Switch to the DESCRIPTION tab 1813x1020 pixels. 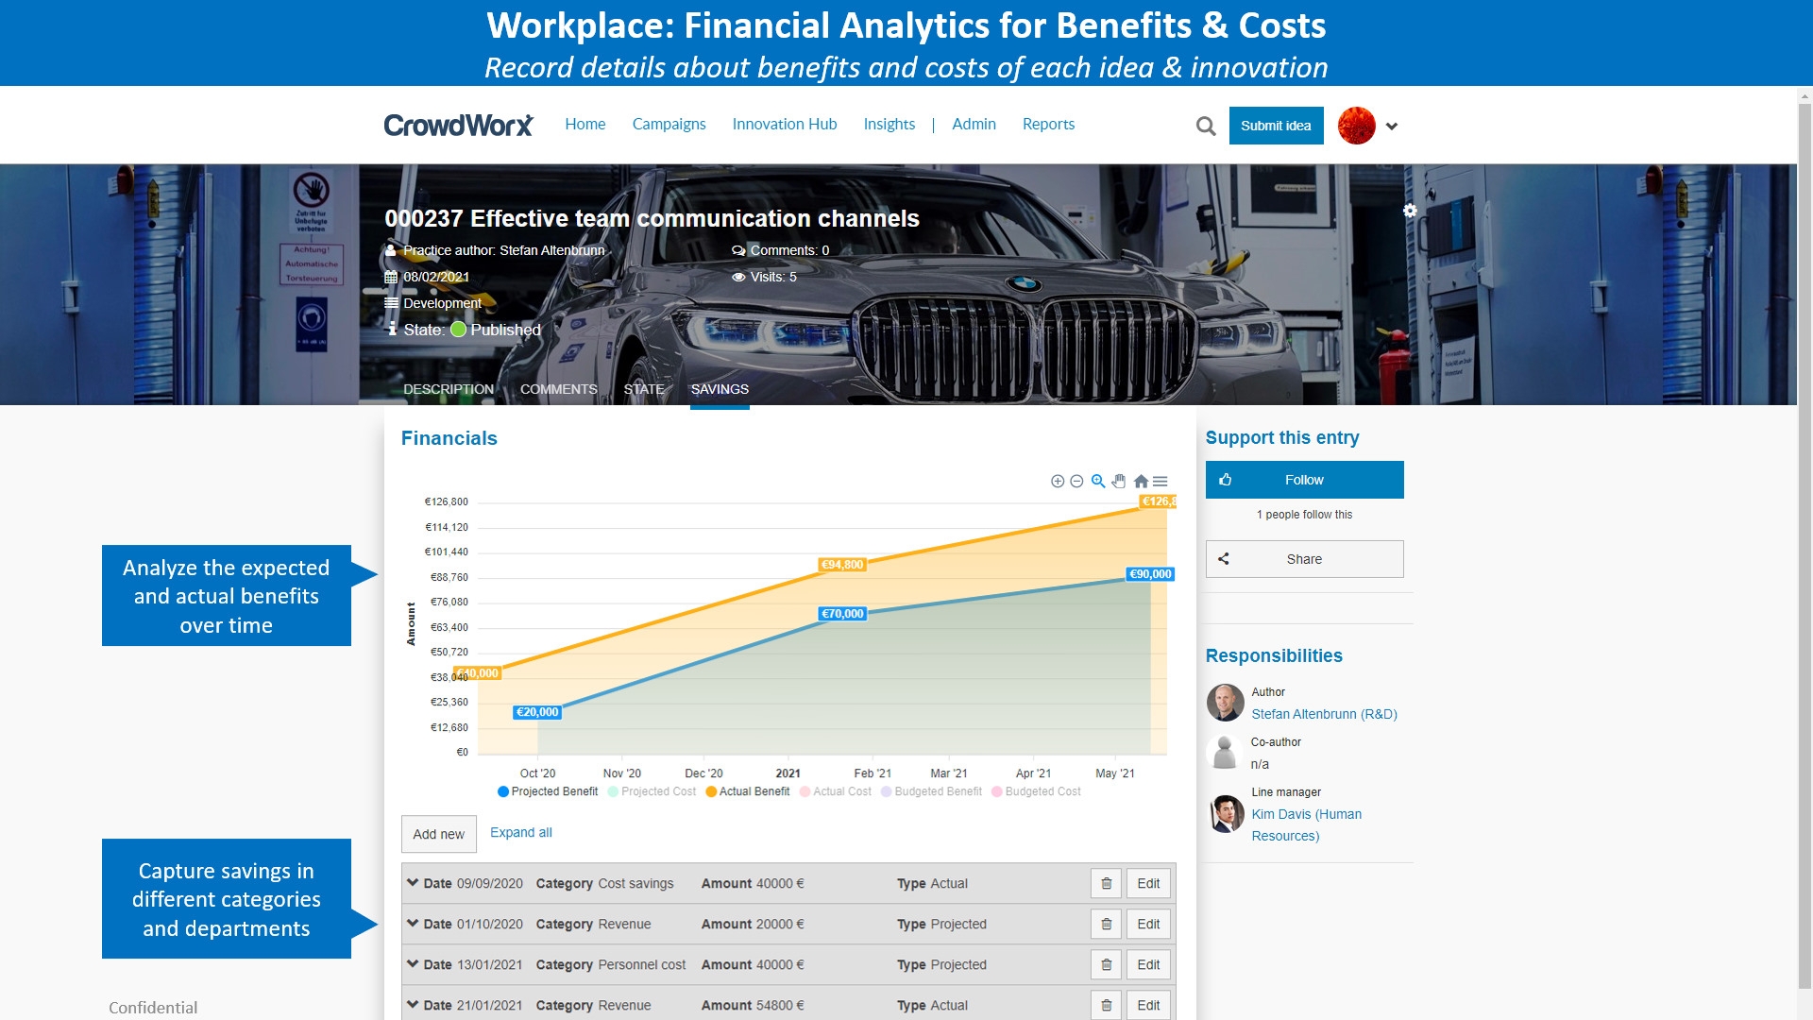click(x=448, y=389)
